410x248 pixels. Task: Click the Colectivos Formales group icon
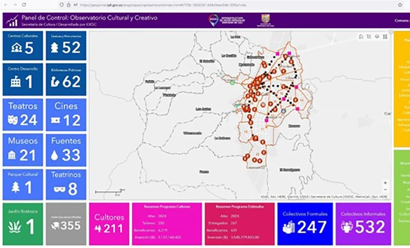(289, 228)
